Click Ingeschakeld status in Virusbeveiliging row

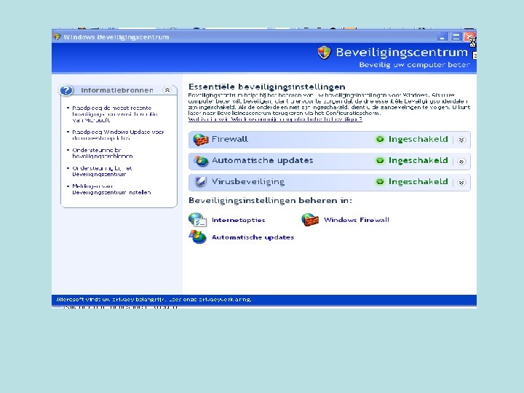(x=418, y=182)
